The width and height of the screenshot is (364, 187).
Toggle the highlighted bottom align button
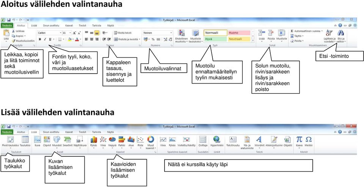click(97, 33)
